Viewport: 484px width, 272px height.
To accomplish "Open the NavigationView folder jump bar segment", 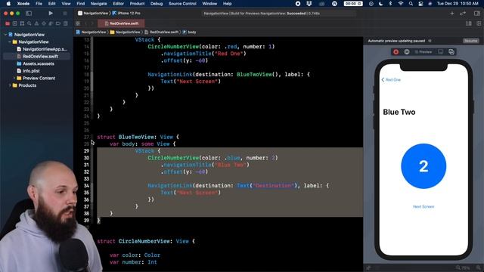I will coord(125,32).
